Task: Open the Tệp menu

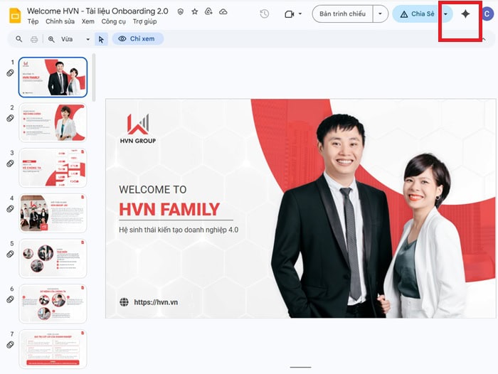Action: [x=33, y=21]
